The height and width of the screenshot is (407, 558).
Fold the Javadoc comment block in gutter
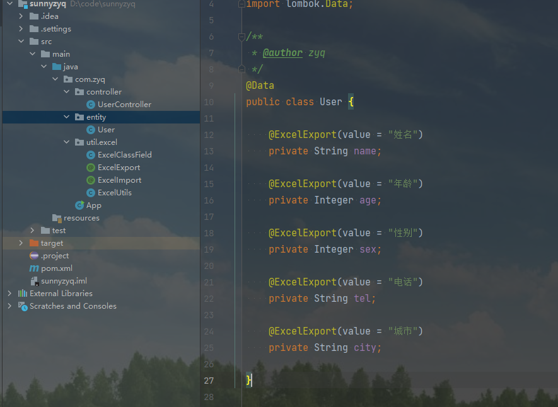241,37
